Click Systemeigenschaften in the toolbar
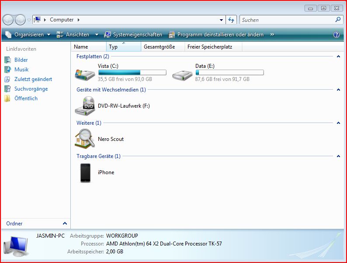The image size is (347, 263). pos(133,35)
